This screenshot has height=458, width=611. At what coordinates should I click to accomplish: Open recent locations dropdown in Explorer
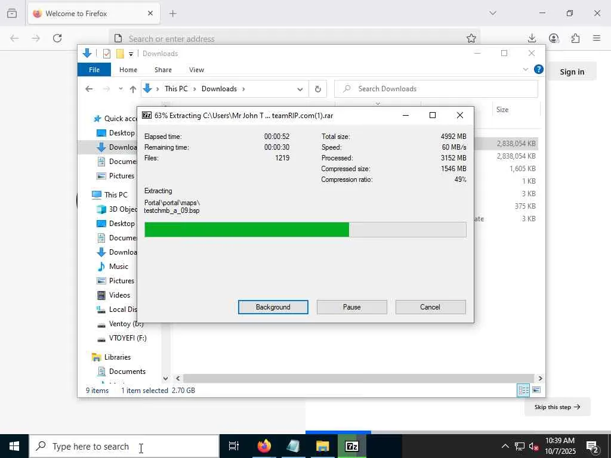(x=121, y=89)
